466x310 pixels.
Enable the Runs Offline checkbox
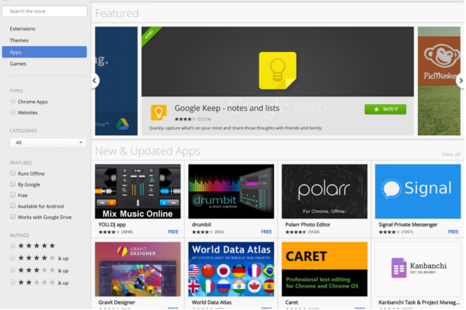(x=12, y=173)
